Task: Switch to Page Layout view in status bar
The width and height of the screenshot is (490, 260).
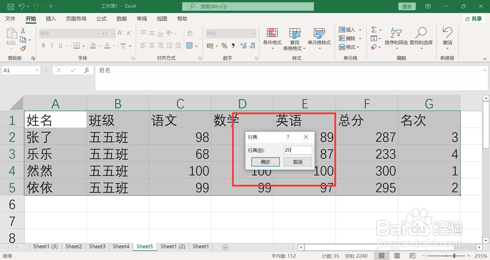Action: (x=397, y=256)
